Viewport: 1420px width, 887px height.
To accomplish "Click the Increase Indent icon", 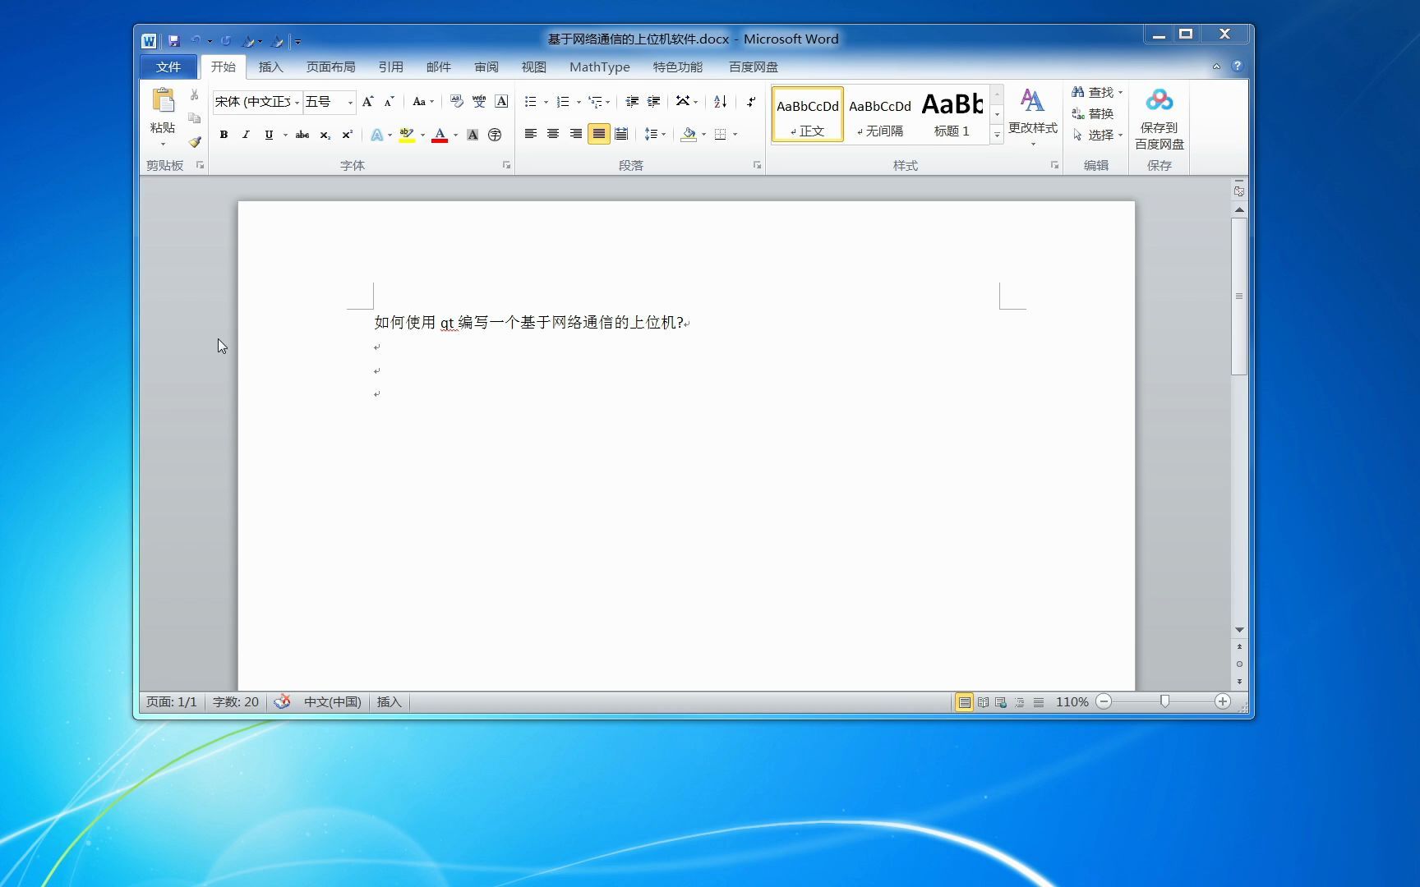I will click(654, 102).
